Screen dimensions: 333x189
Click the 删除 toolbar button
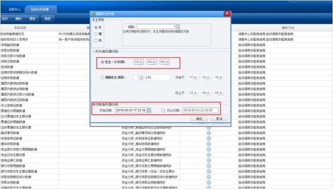tap(19, 19)
